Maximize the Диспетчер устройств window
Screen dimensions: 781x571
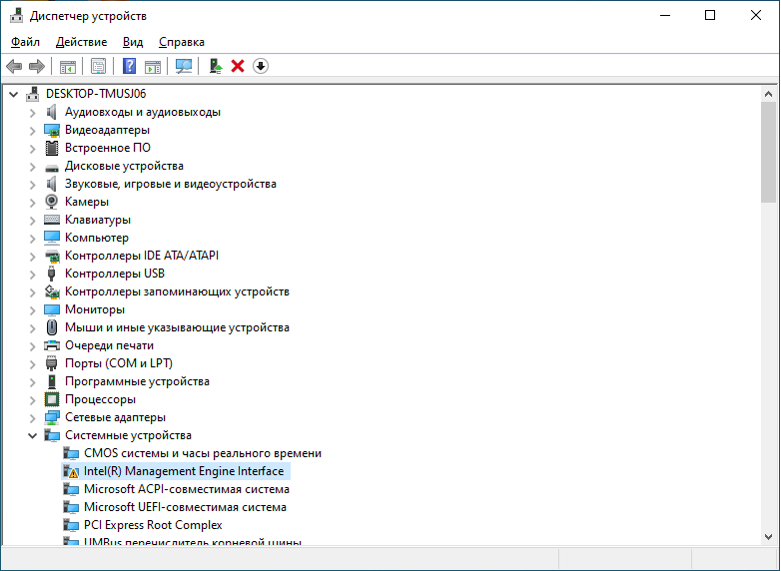710,15
